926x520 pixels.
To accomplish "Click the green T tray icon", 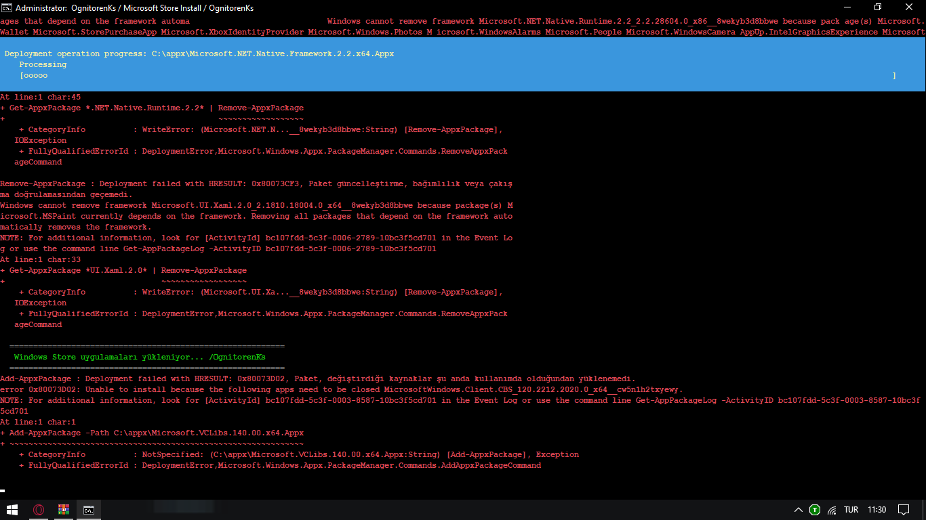I will coord(815,510).
